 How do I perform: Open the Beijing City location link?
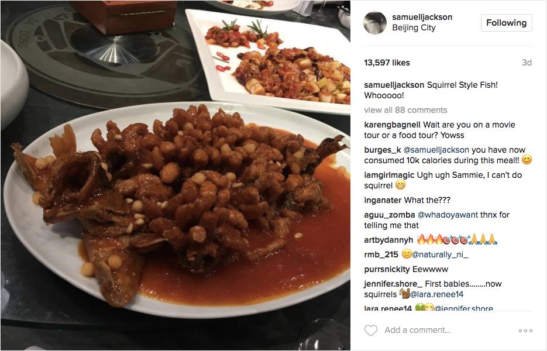pos(414,28)
